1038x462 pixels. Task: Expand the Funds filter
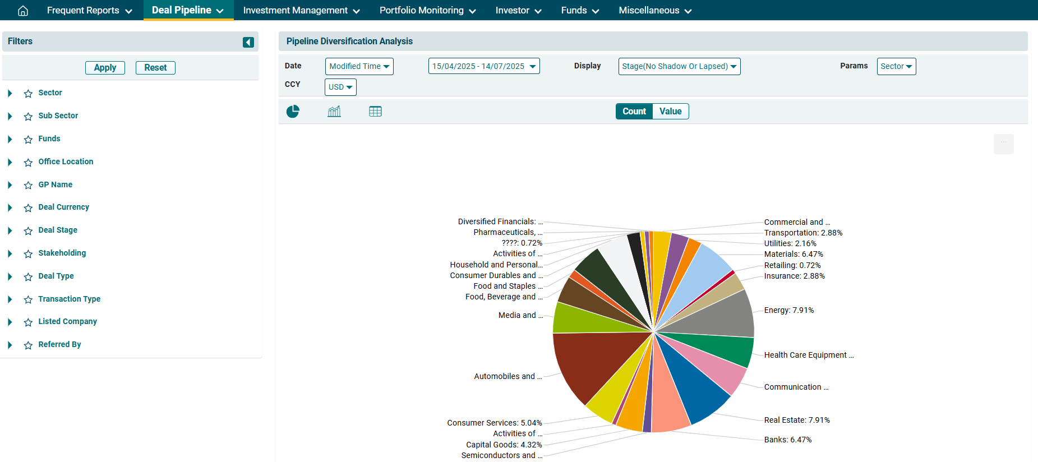click(10, 139)
